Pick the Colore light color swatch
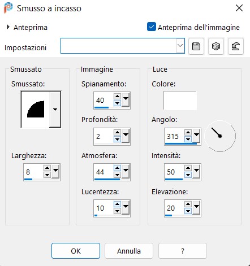Screen dimensions: 250x266 (180, 101)
